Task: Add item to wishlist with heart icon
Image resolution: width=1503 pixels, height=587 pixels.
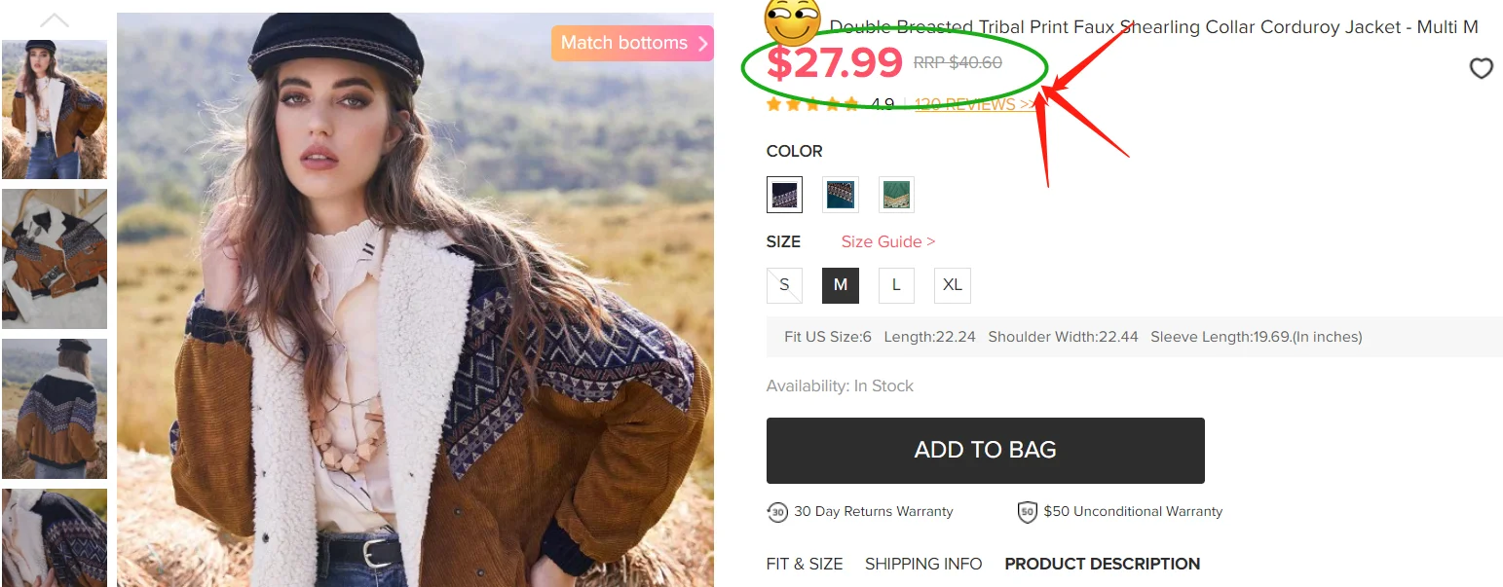Action: (1481, 68)
